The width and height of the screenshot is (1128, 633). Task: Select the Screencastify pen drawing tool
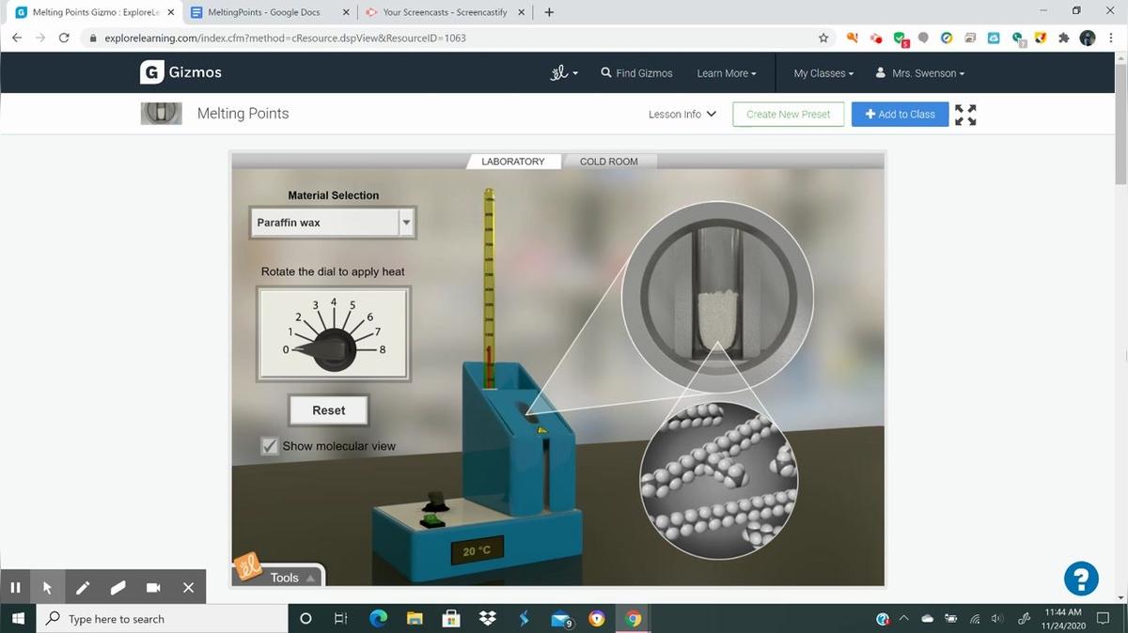point(83,588)
